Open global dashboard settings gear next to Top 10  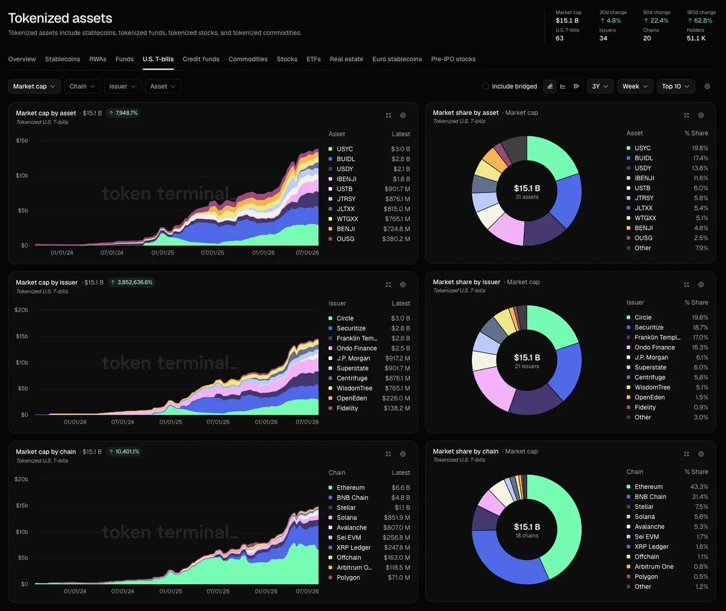707,87
